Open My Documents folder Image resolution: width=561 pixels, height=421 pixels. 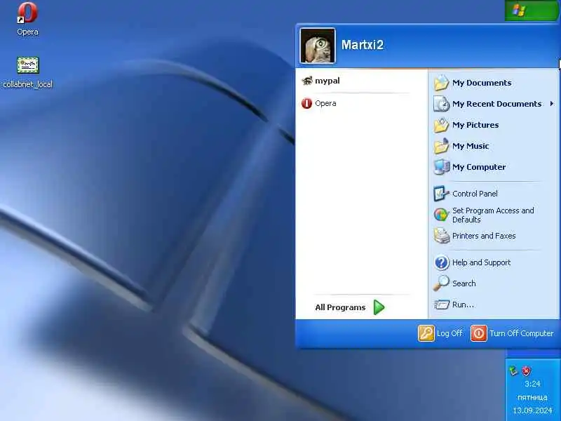[x=494, y=83]
